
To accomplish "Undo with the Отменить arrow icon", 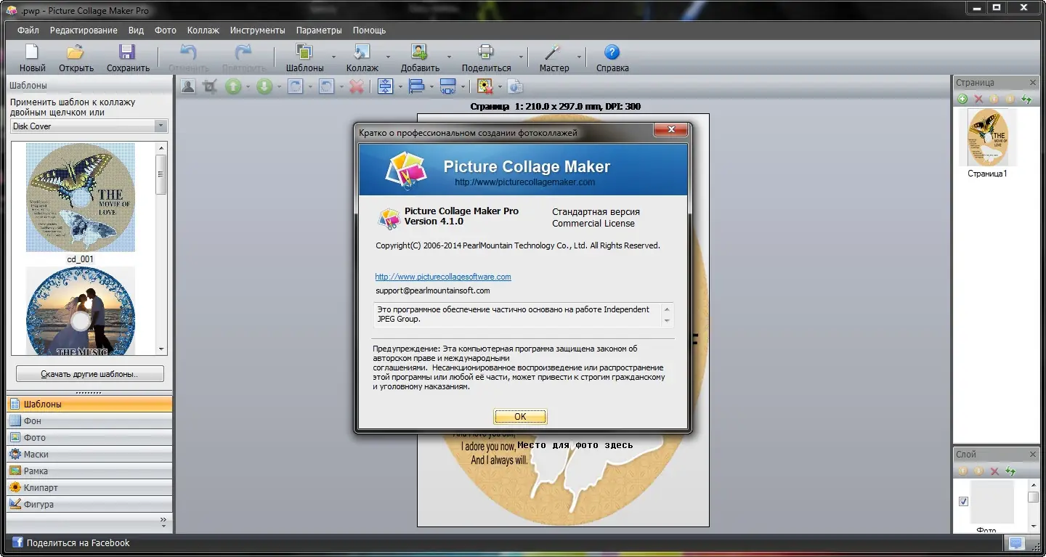I will [188, 52].
